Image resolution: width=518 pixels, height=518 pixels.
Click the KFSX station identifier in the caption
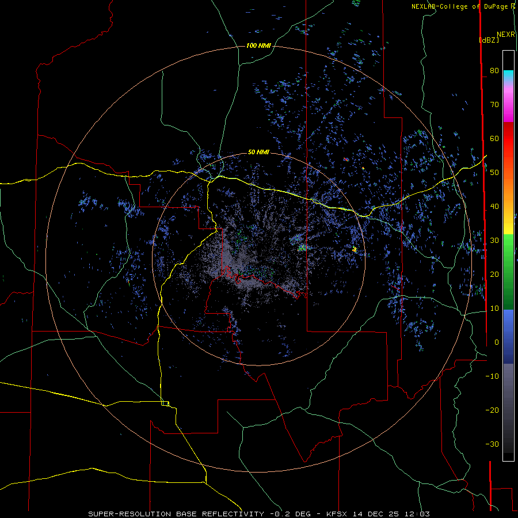[x=337, y=514]
